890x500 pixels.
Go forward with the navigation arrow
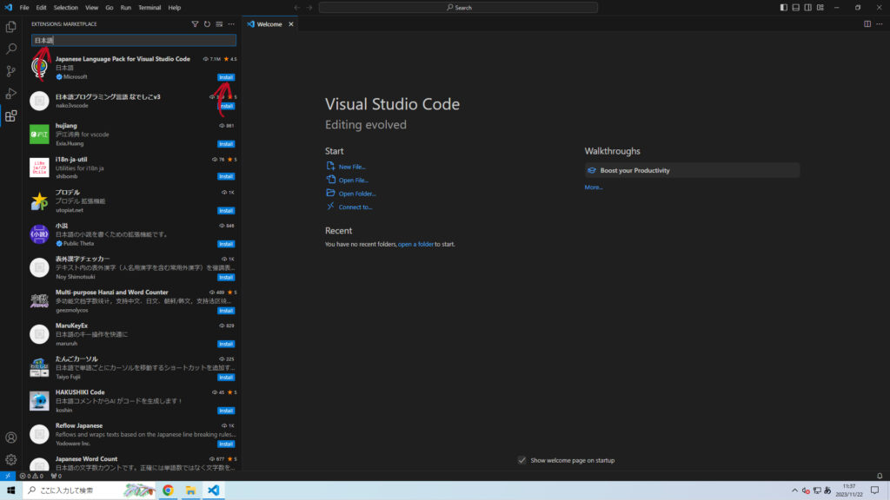[x=309, y=7]
